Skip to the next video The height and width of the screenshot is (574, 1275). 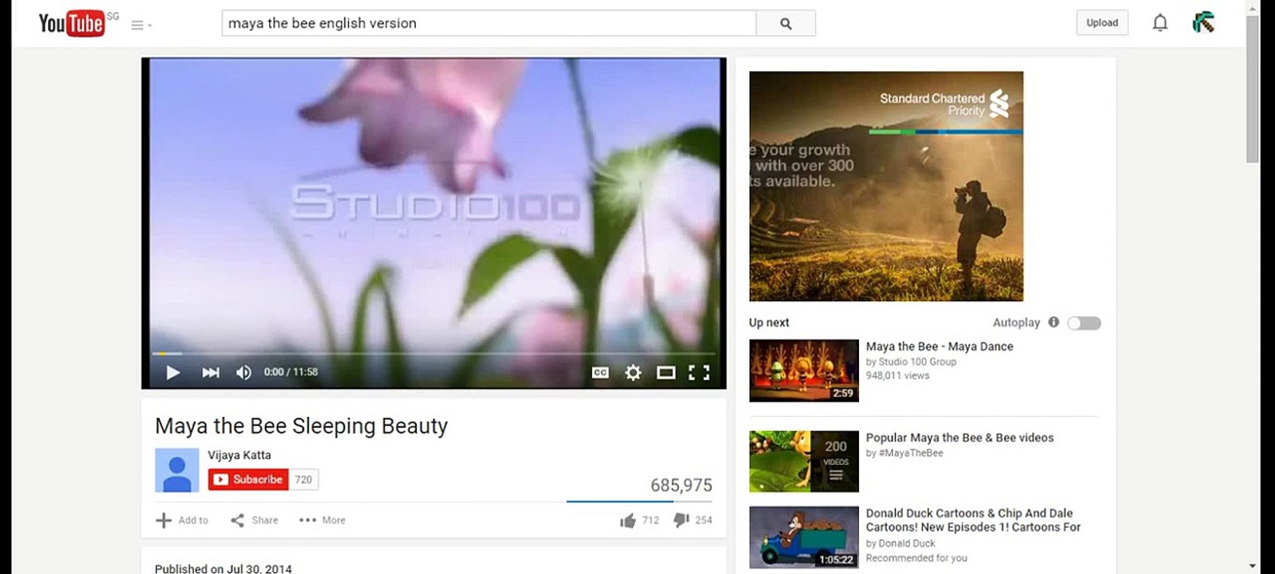pyautogui.click(x=210, y=372)
